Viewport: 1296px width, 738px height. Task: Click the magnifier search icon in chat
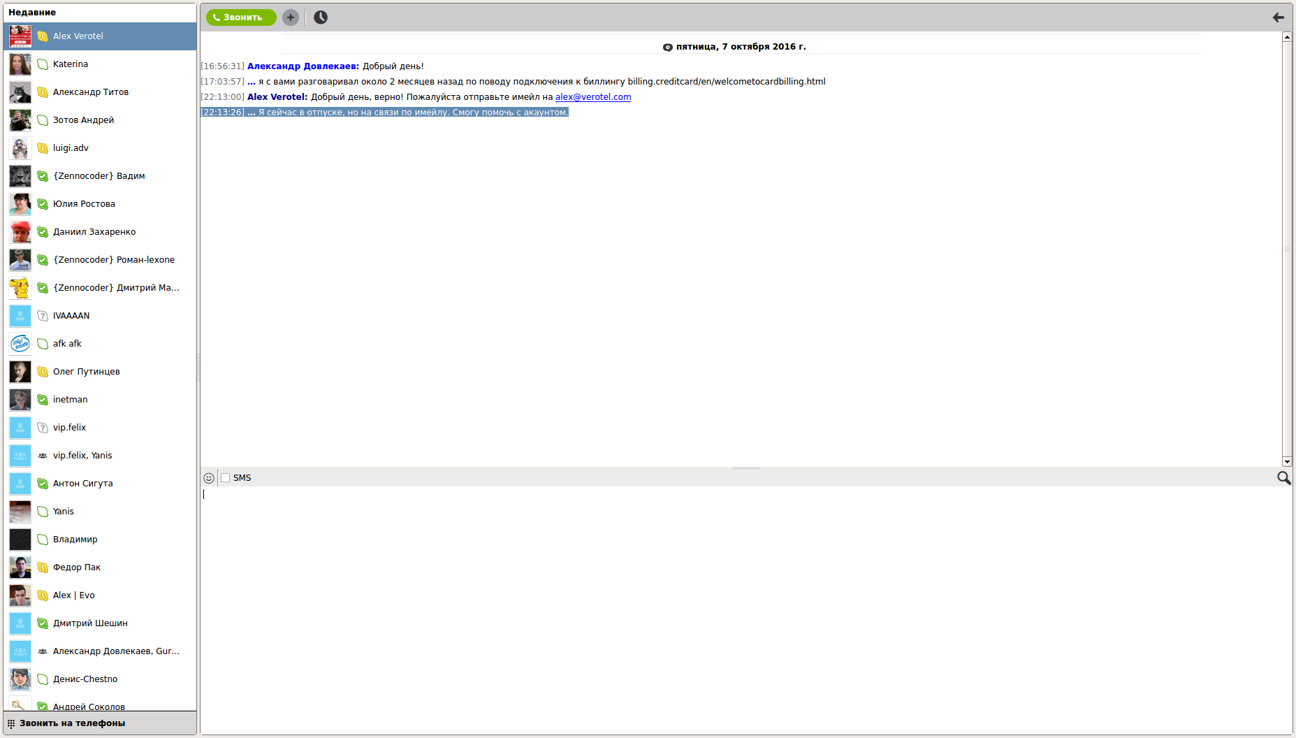[1283, 478]
